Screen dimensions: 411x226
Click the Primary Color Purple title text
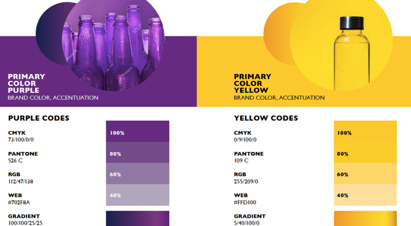click(26, 83)
